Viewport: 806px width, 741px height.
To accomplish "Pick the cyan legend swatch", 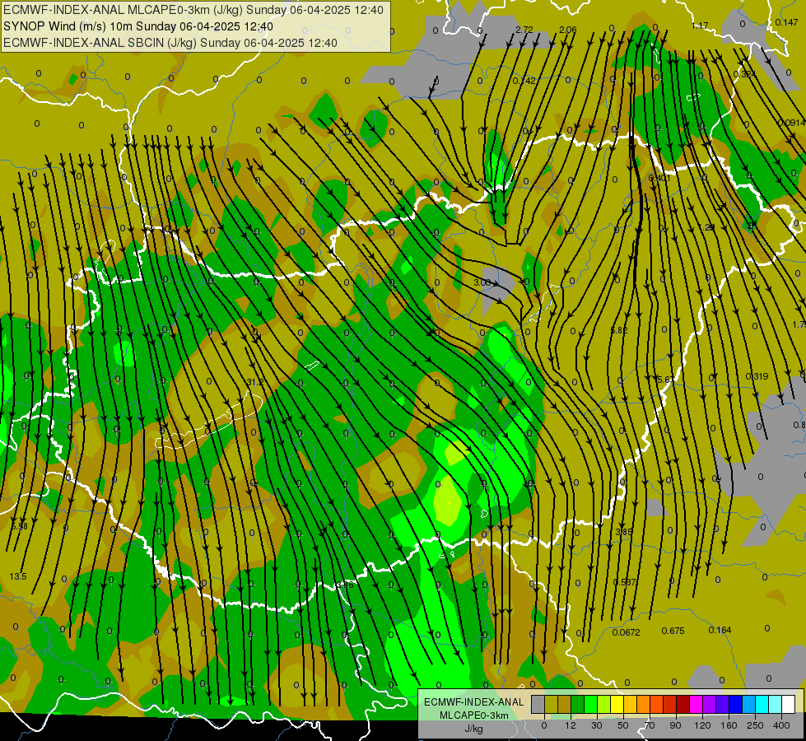I will click(763, 704).
